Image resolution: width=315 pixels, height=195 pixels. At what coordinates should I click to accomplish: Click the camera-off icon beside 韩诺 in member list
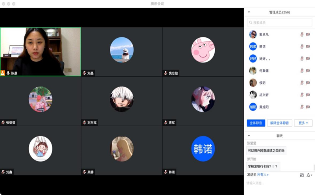[308, 46]
